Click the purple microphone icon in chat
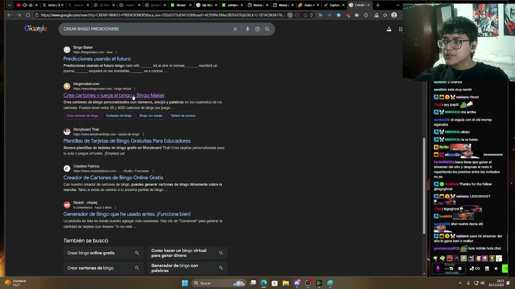Screen dimensions: 515x289 pos(438,269)
